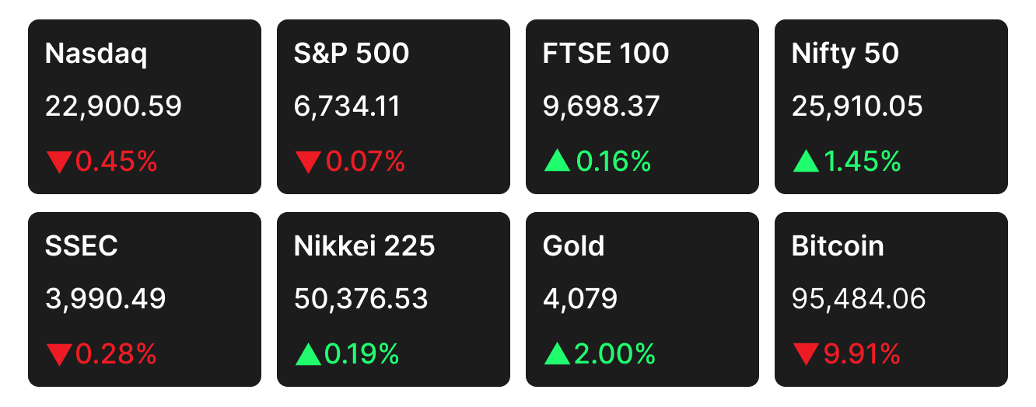
Task: Click the Bitcoin 9.91% change value
Action: [862, 355]
